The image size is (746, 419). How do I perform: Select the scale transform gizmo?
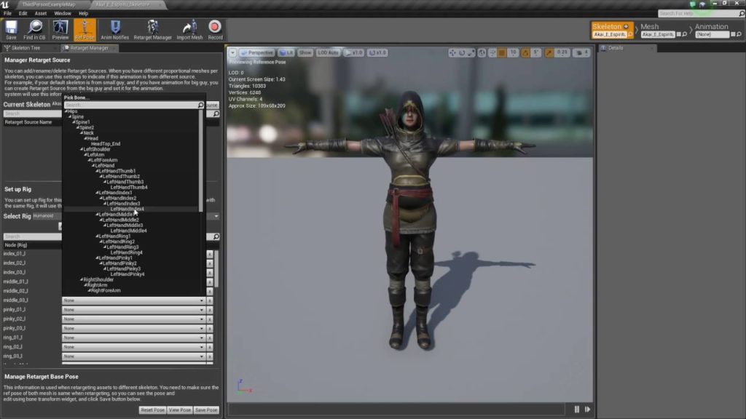tap(471, 52)
